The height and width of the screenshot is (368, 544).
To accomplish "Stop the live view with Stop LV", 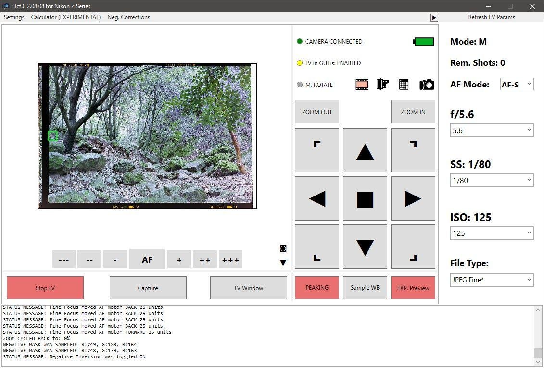I will click(x=45, y=288).
